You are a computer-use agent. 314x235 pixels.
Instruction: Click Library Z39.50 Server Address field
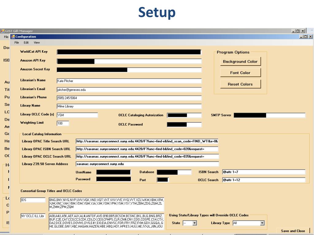(147, 164)
